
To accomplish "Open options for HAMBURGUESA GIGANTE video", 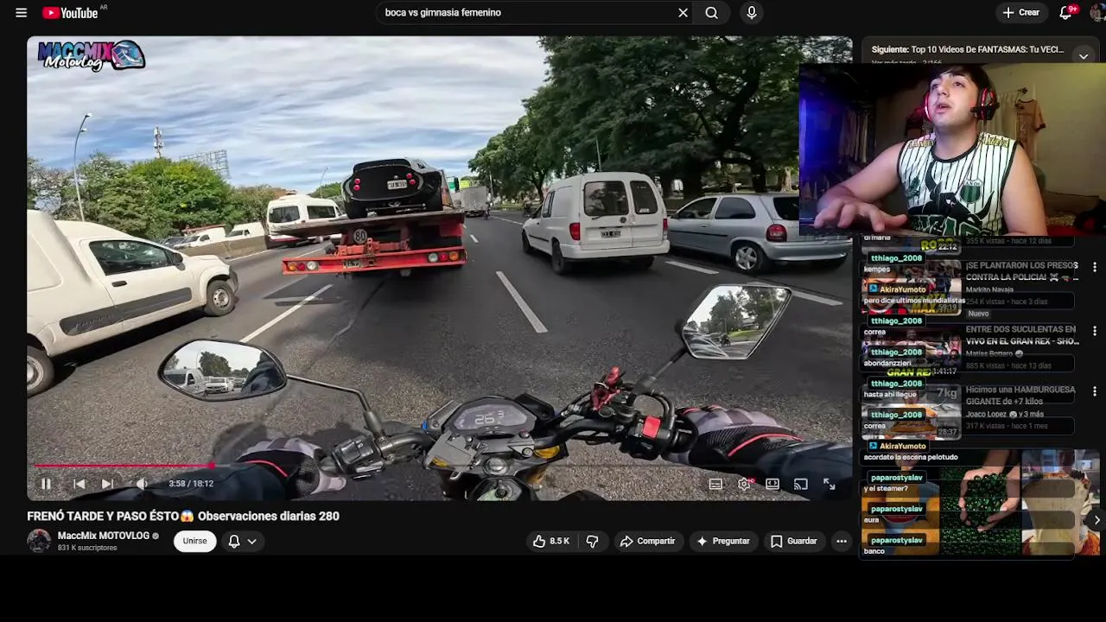I will [1095, 391].
